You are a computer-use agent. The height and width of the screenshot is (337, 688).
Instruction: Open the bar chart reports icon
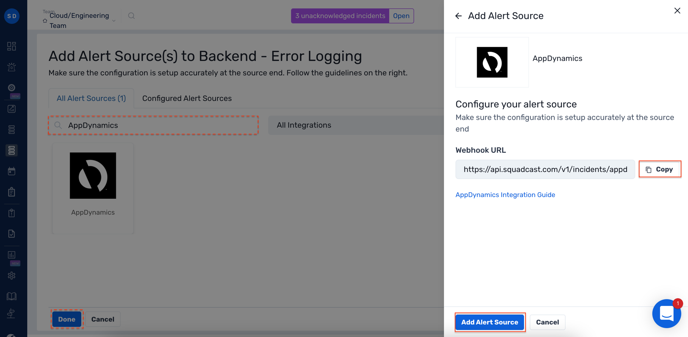[x=12, y=255]
